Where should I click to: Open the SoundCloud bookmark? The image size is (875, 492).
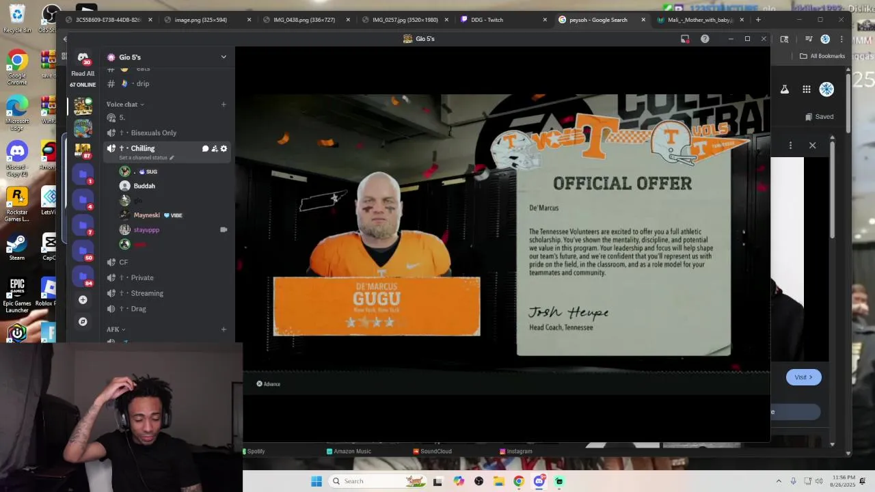pyautogui.click(x=432, y=451)
